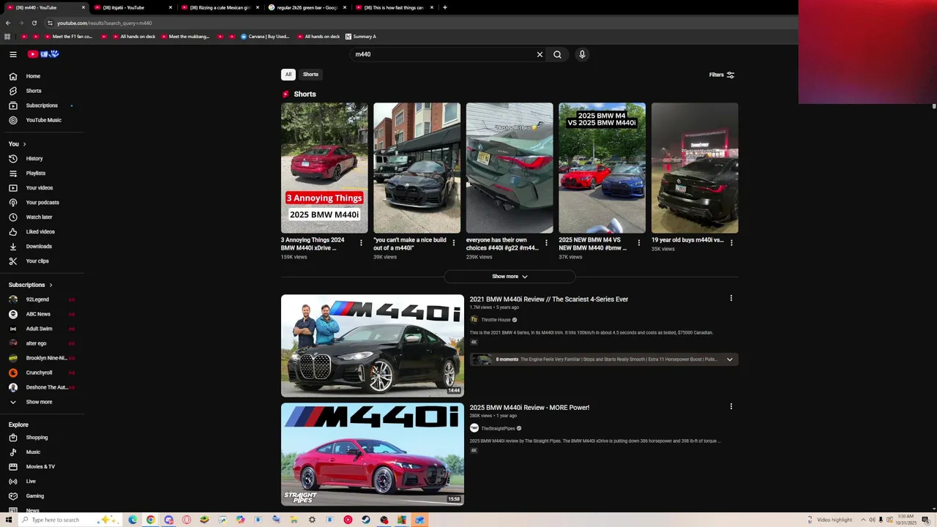
Task: Open the Summary A bookmark
Action: pyautogui.click(x=360, y=37)
